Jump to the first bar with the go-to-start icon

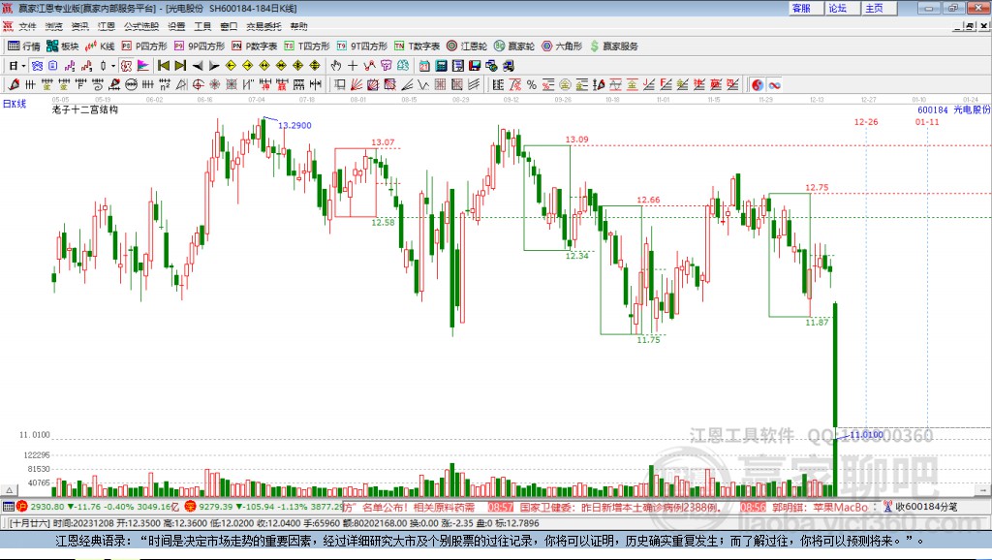tap(163, 65)
